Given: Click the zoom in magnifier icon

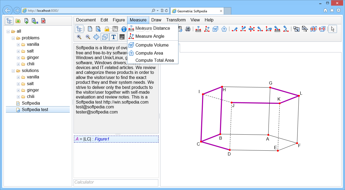Looking at the screenshot, I should click(x=79, y=37).
